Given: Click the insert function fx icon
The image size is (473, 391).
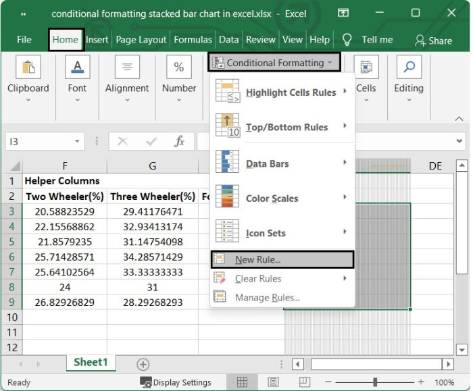Looking at the screenshot, I should [180, 142].
